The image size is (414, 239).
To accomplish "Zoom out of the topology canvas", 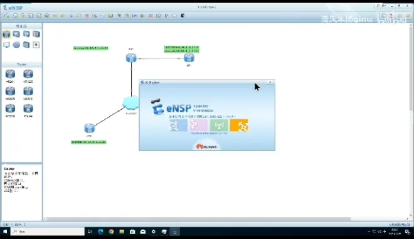I will 127,16.
